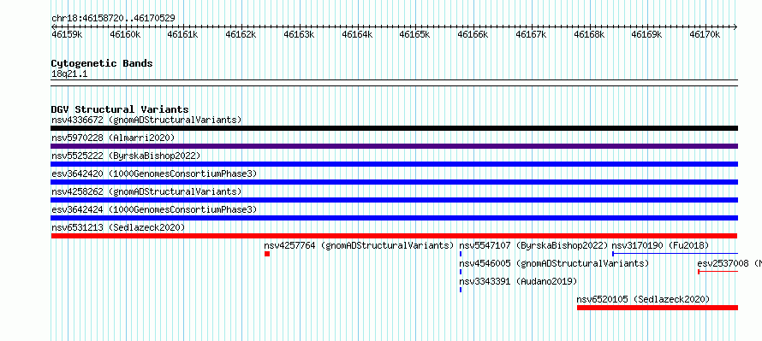
Task: Select the nsv5970228 purple variant bar
Action: 394,146
